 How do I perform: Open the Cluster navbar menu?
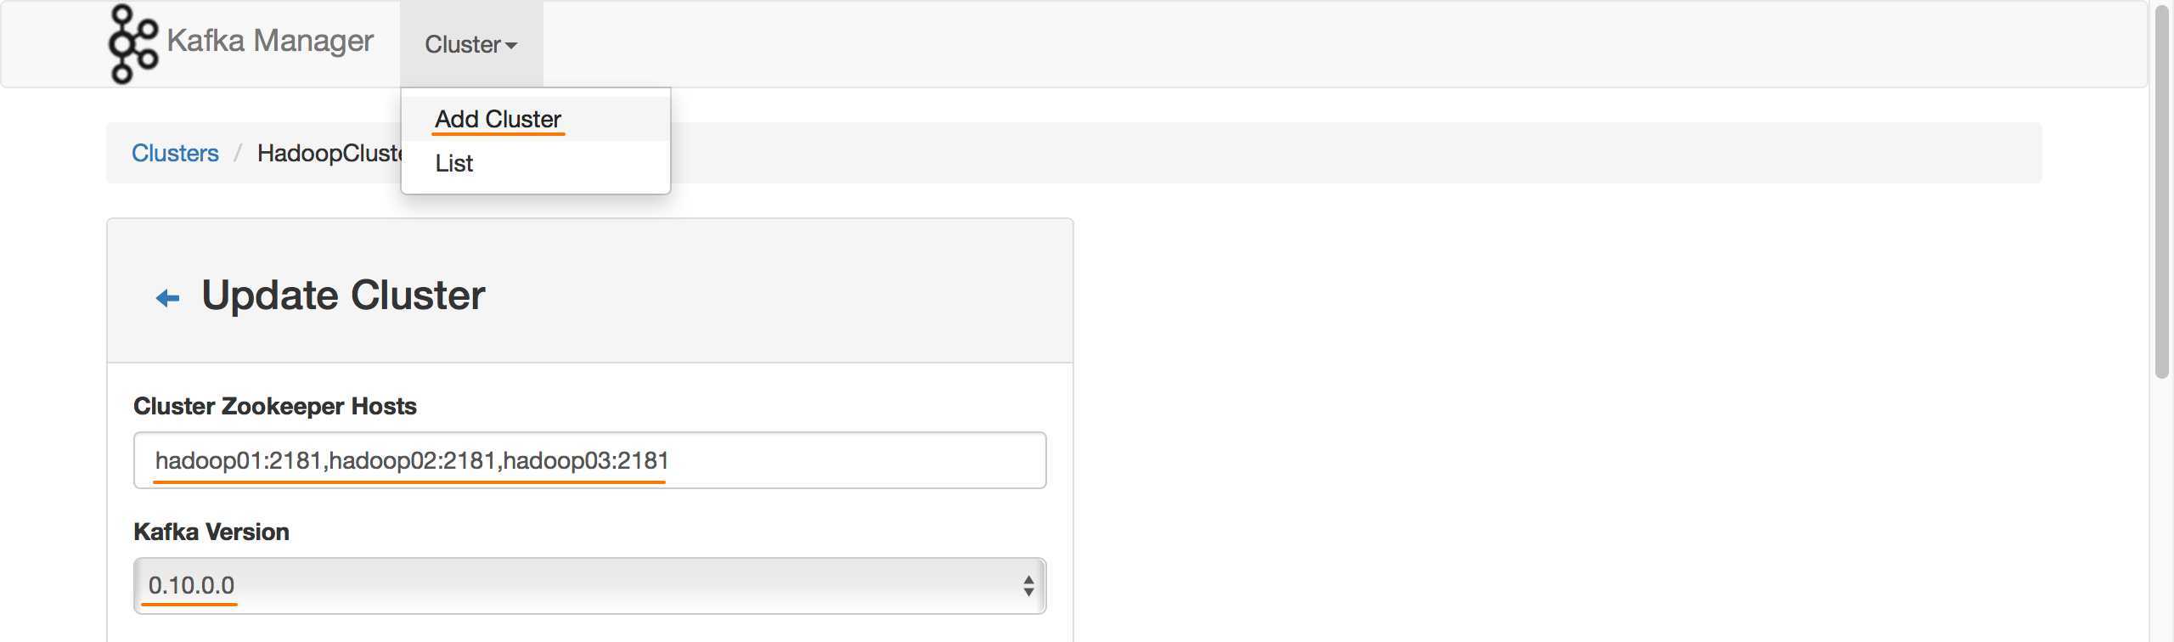(471, 44)
